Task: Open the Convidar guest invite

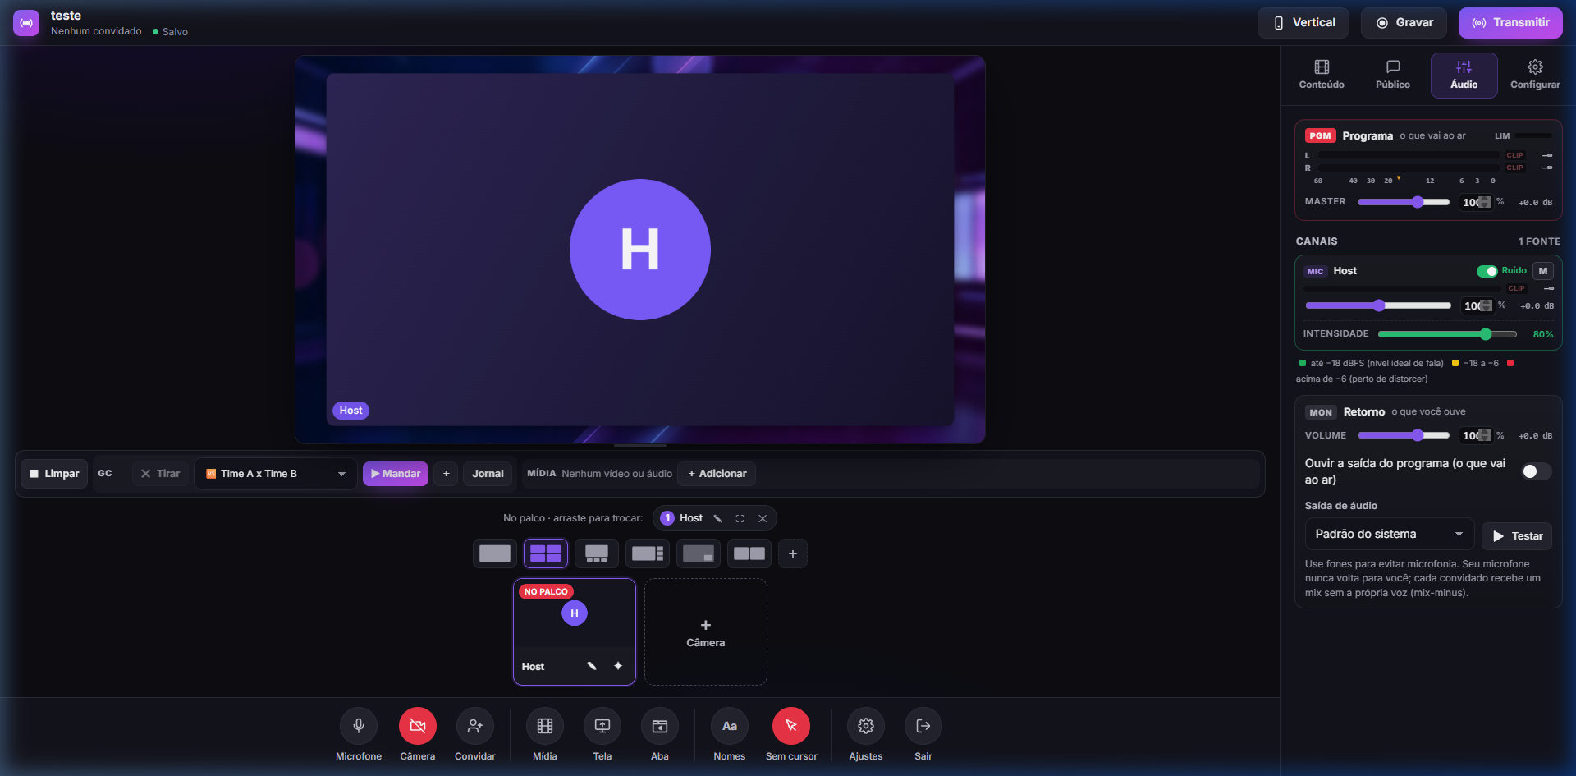Action: [x=475, y=726]
